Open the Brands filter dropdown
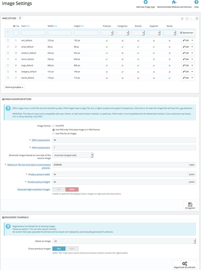 [138, 33]
